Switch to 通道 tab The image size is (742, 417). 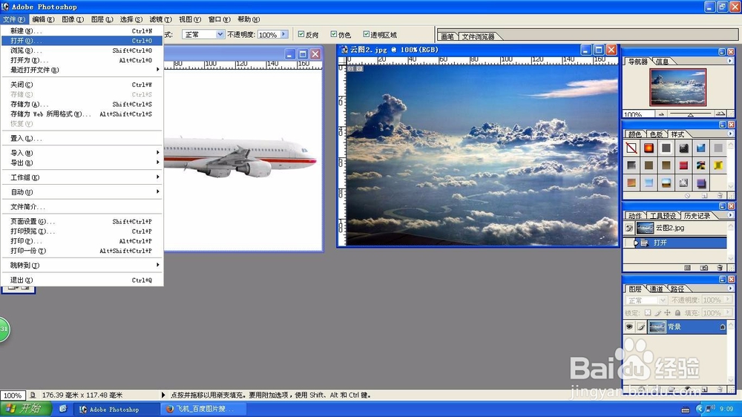[x=657, y=289]
